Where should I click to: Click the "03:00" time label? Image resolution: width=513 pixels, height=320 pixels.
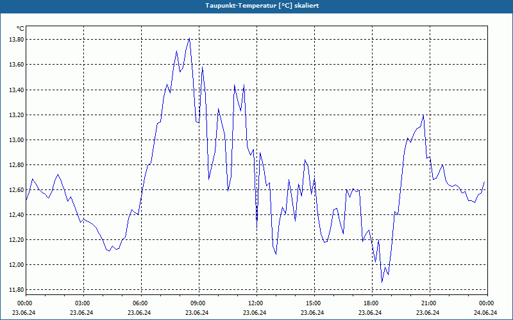82,303
